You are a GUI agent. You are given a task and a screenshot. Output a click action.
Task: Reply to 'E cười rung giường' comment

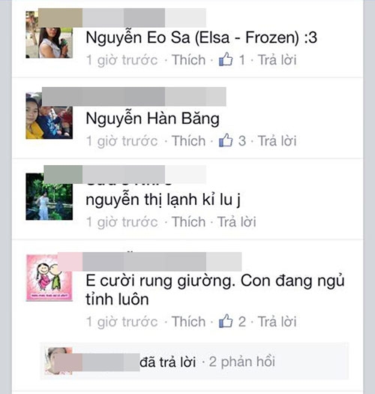tap(277, 322)
